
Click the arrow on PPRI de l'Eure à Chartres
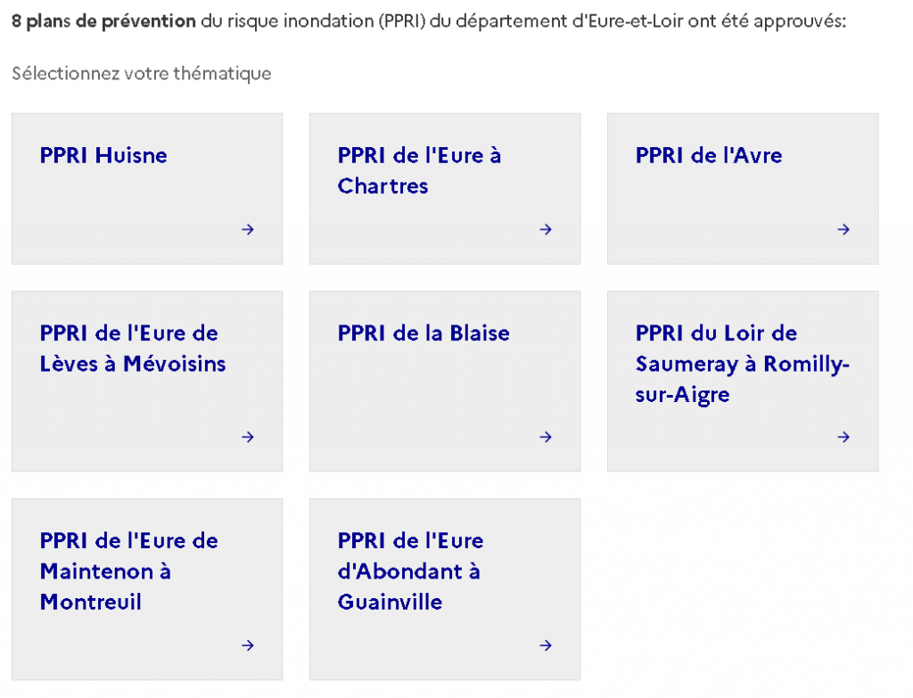(x=546, y=229)
